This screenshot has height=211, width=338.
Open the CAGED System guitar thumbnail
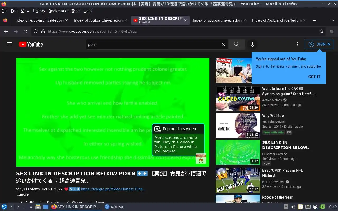pos(238,98)
